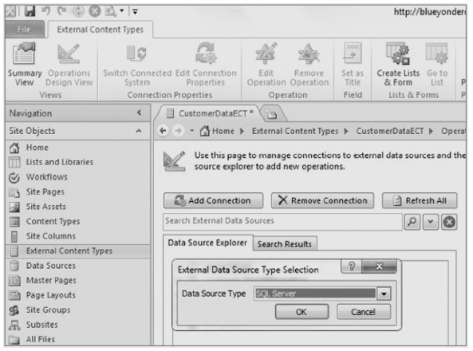
Task: Select External Content Types in navigation
Action: (78, 251)
